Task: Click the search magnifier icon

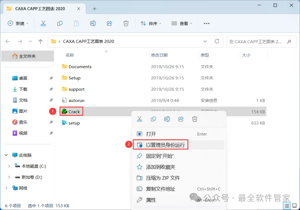Action: click(x=289, y=42)
